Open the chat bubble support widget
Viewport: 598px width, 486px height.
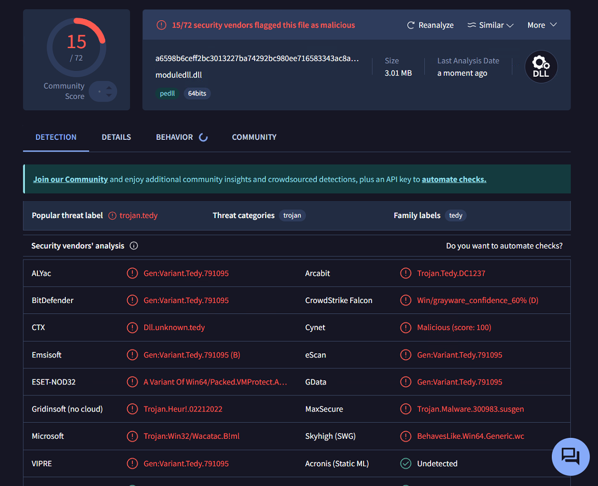click(571, 456)
